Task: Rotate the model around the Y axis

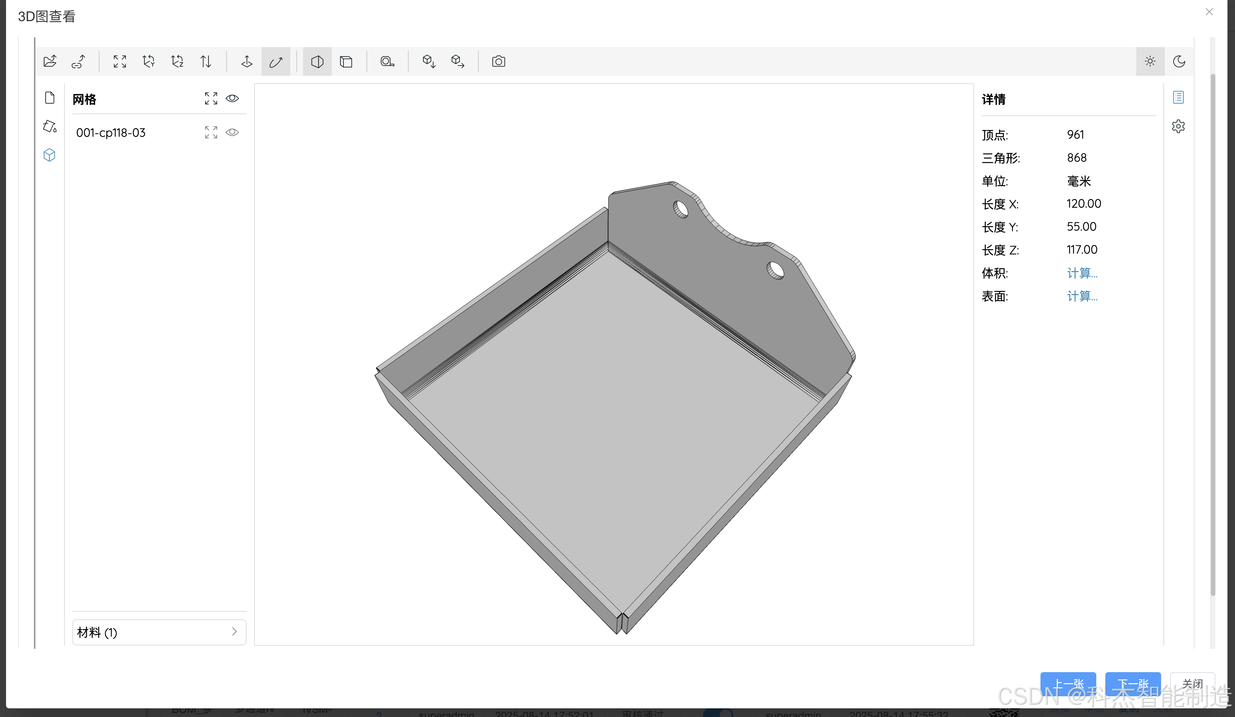Action: click(149, 61)
